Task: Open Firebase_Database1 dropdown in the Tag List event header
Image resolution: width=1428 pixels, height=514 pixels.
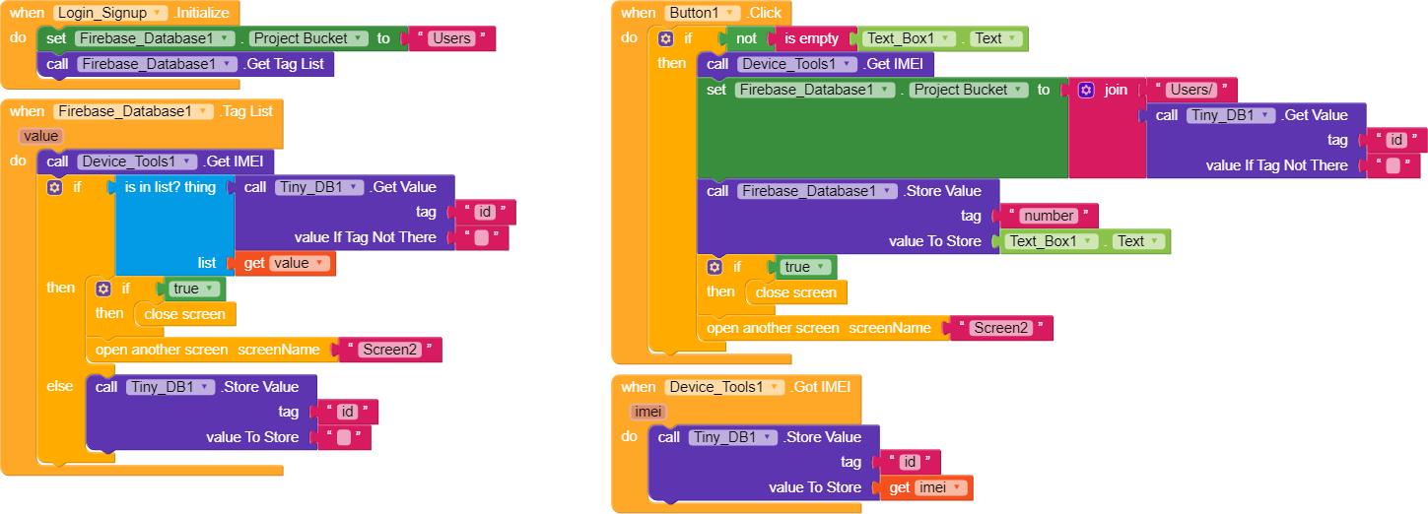Action: click(133, 111)
